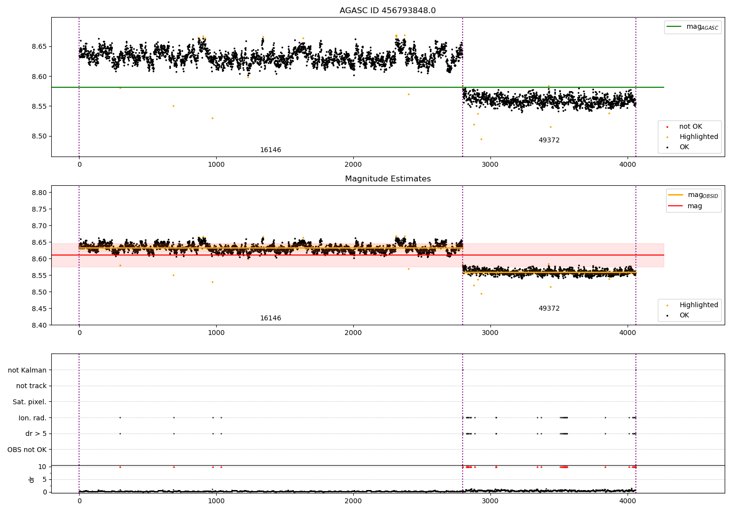Click the "Ion. rad." y-axis label
The width and height of the screenshot is (732, 512).
33,418
